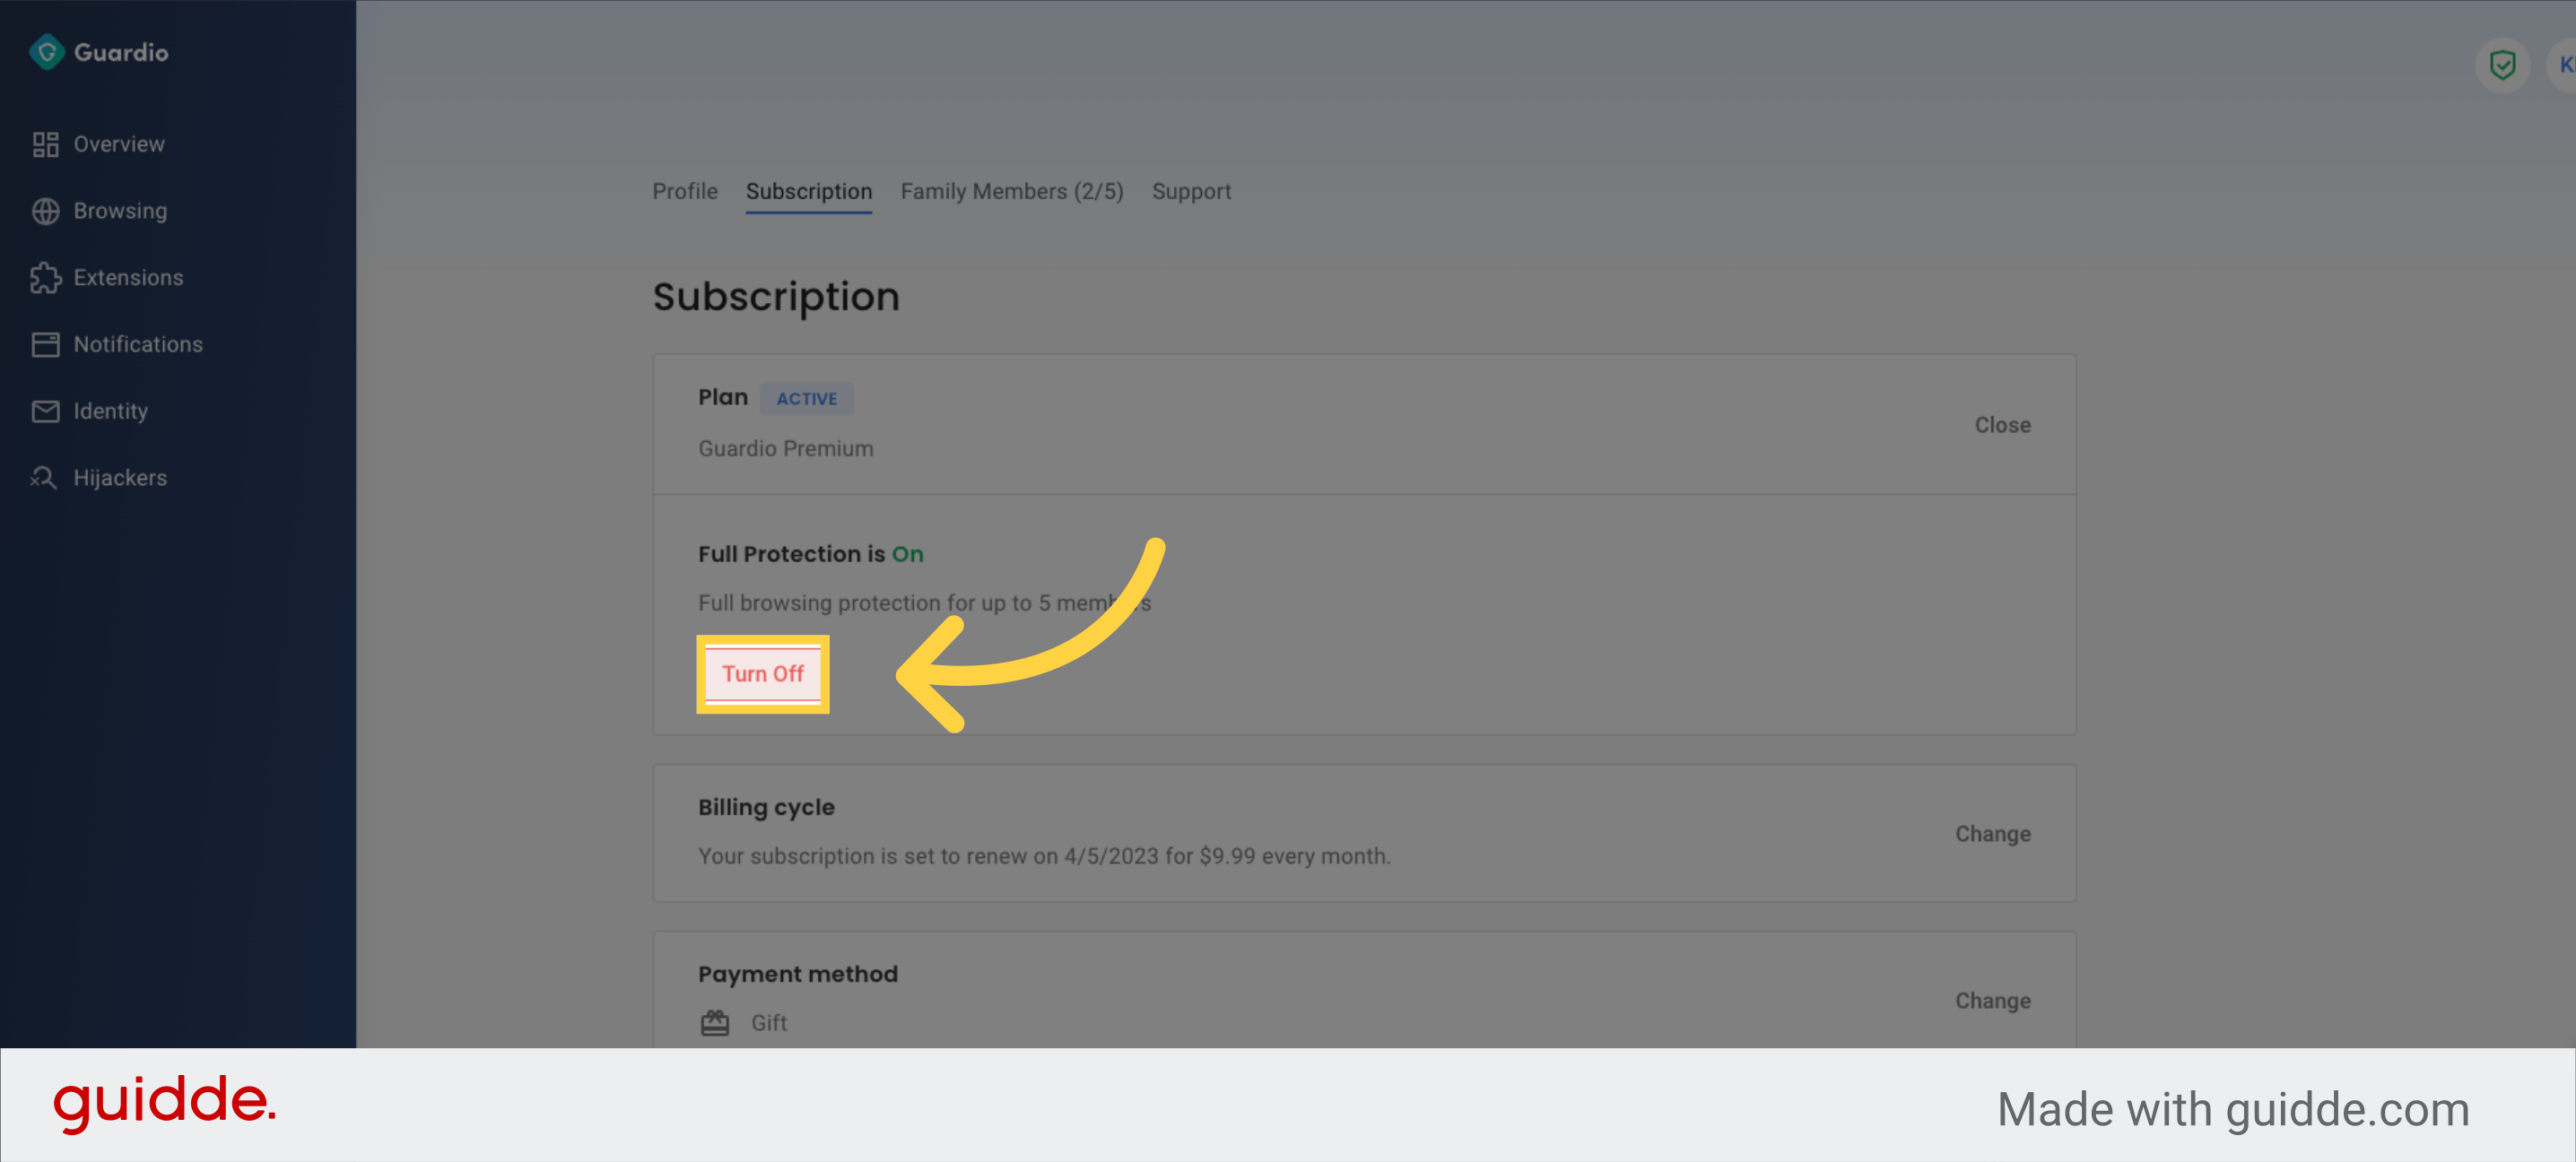2576x1162 pixels.
Task: Go to the Support tab
Action: 1191,191
